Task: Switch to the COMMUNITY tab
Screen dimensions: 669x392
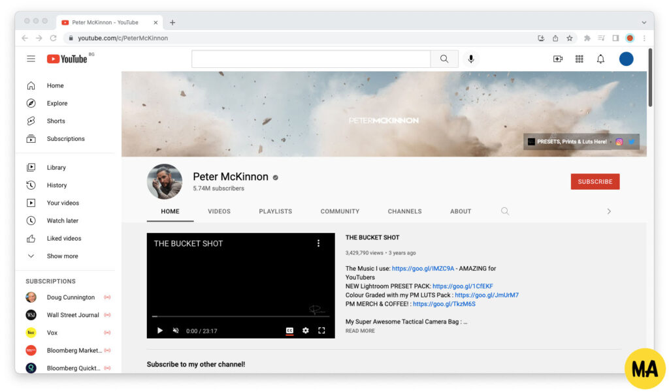Action: click(x=340, y=211)
